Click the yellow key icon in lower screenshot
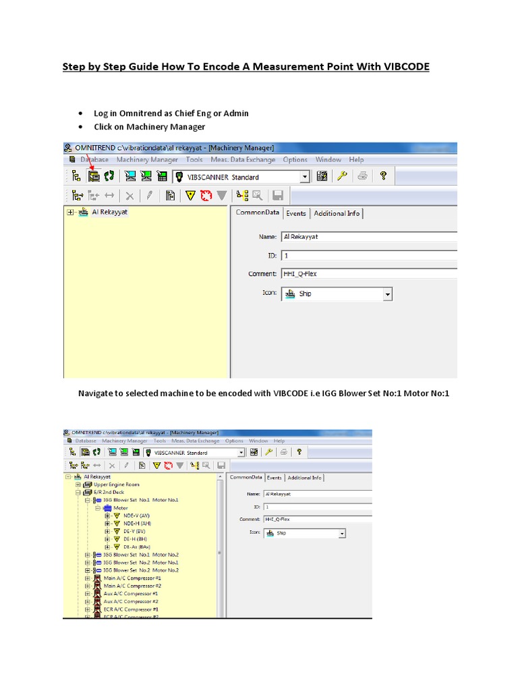The width and height of the screenshot is (518, 691). pos(268,452)
